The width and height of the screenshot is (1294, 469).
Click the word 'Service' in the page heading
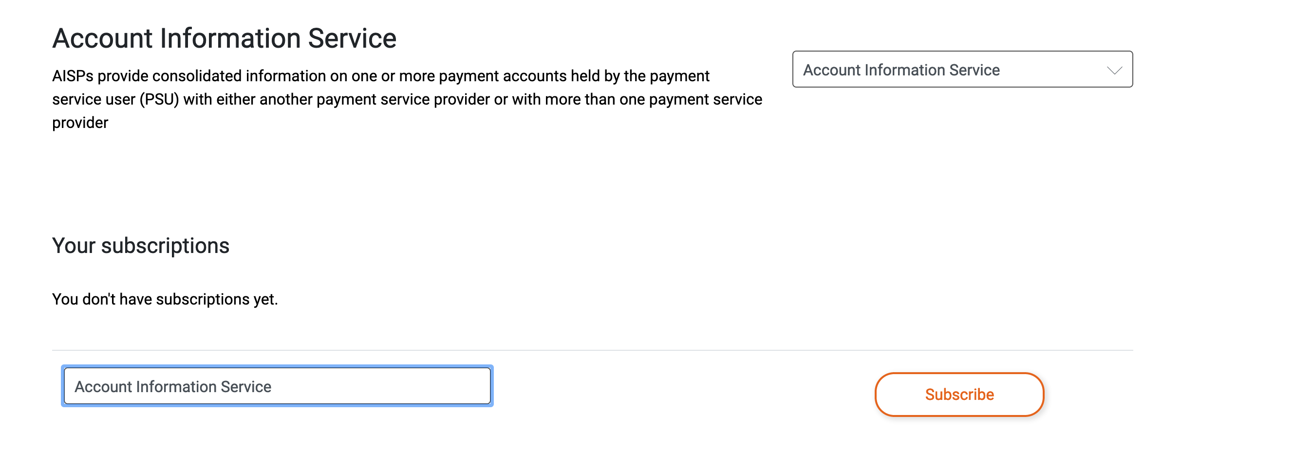[x=352, y=38]
